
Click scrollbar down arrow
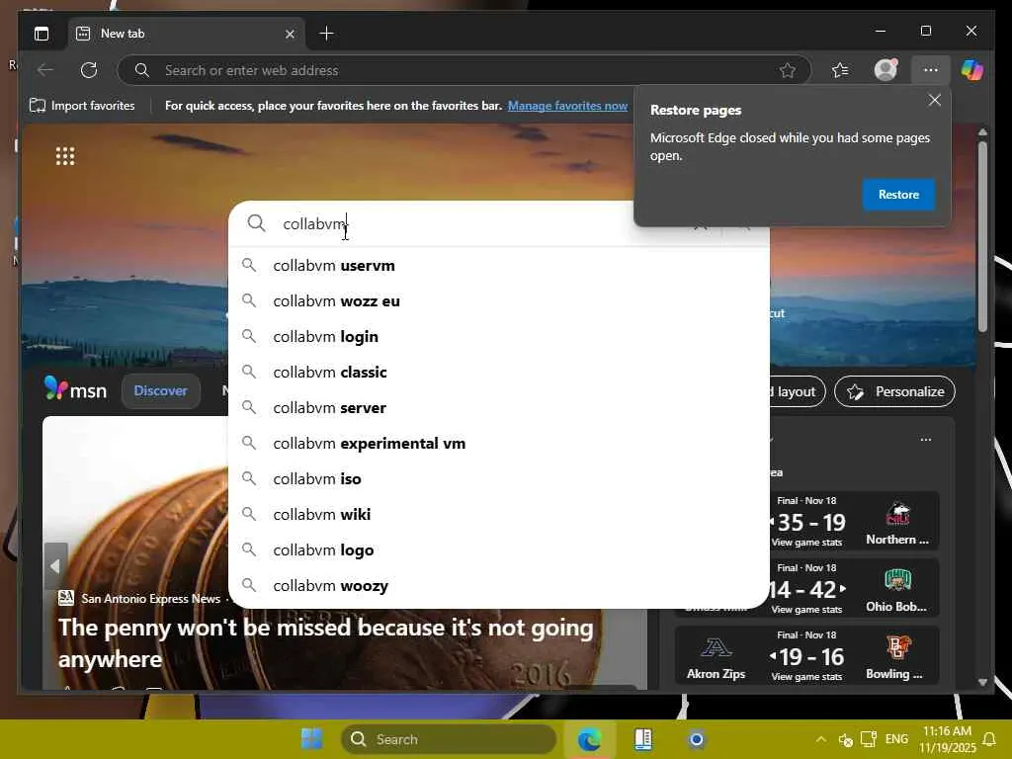pos(982,682)
